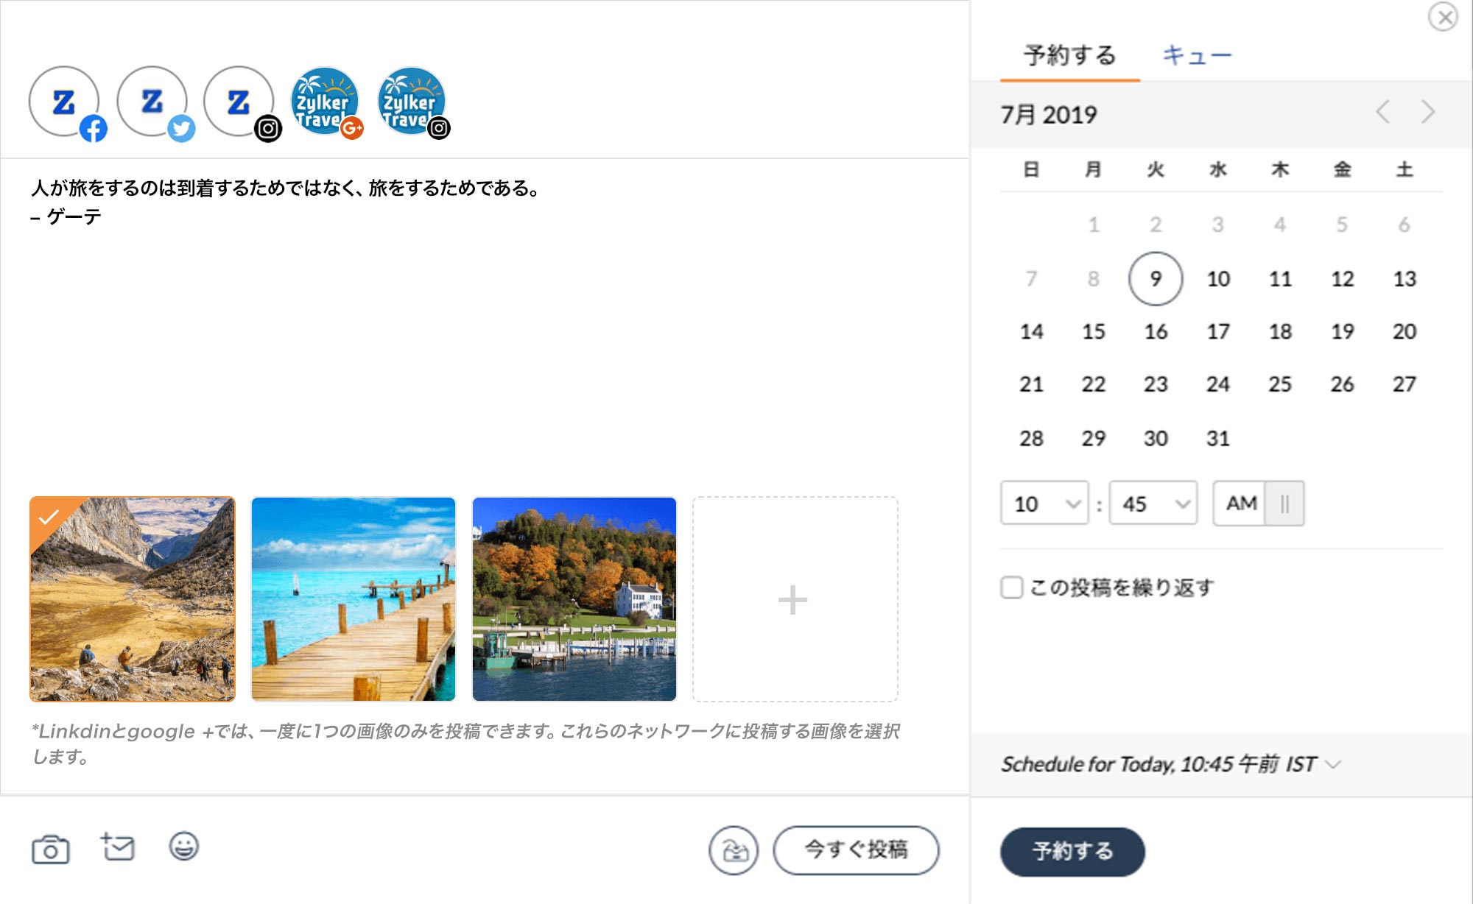This screenshot has width=1473, height=904.
Task: Click the dark 予約する submit button
Action: 1072,852
